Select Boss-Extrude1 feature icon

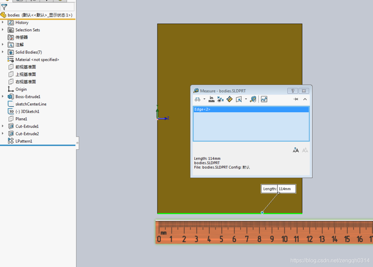[11, 97]
